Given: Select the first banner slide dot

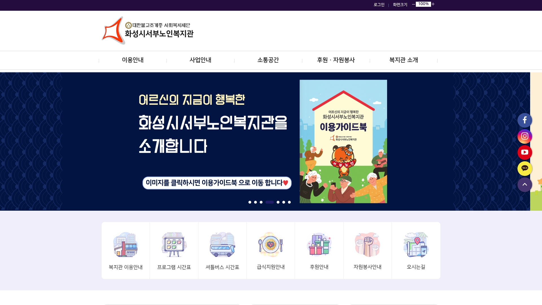Looking at the screenshot, I should coord(250,202).
